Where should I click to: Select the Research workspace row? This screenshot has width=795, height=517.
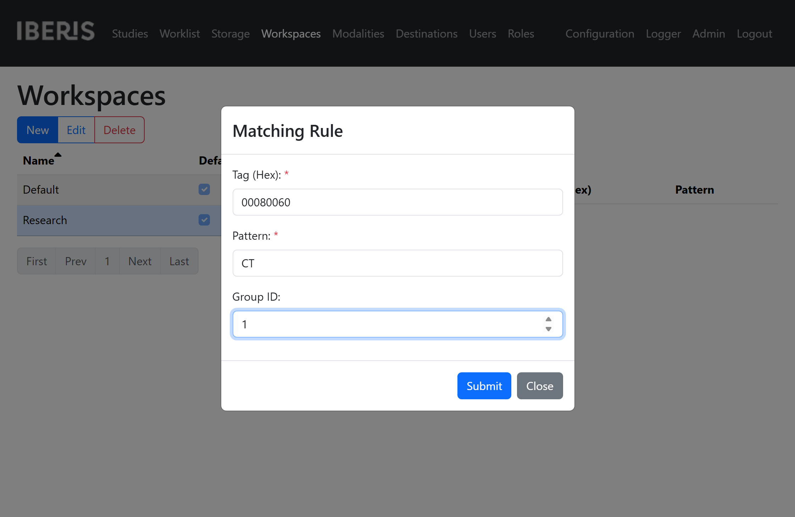[119, 220]
